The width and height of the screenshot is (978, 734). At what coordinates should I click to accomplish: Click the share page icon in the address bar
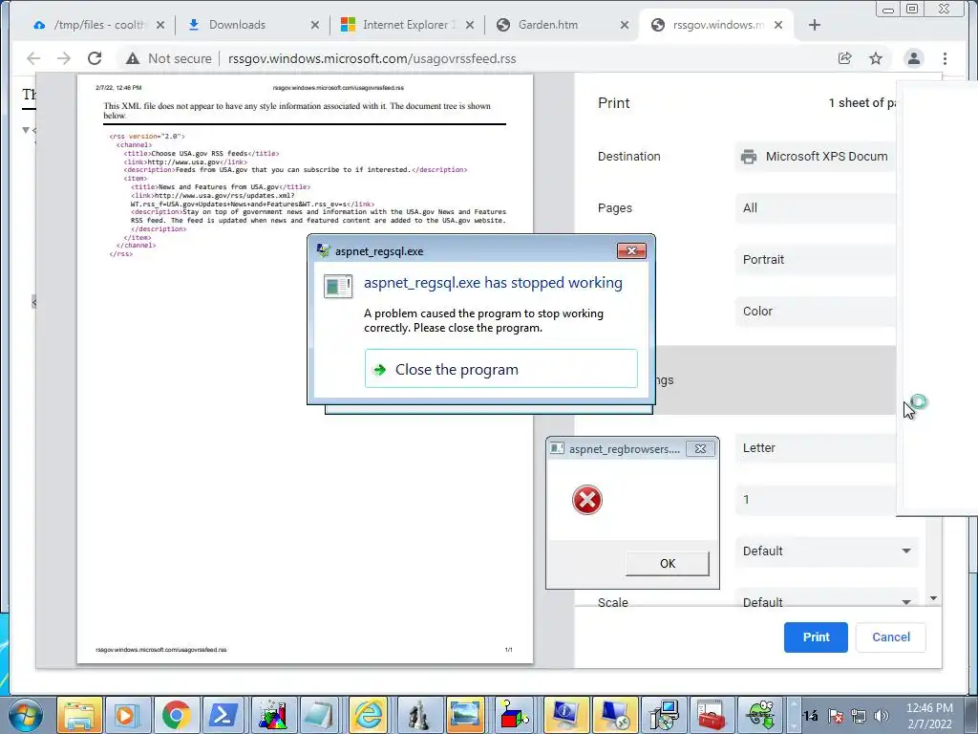[x=845, y=58]
